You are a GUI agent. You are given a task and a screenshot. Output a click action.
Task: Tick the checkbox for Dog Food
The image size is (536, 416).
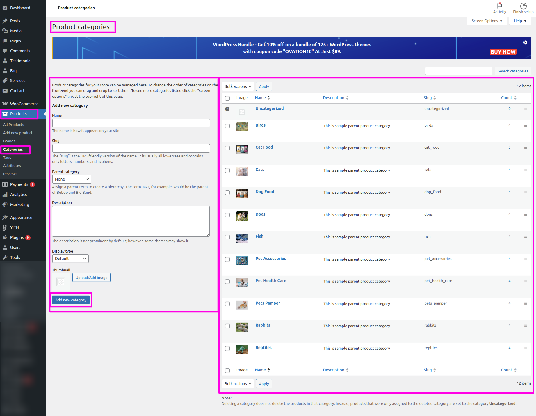[x=227, y=193]
